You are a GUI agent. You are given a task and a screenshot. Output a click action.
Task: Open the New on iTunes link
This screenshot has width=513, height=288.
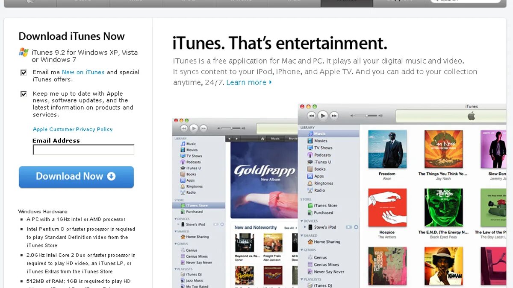83,72
